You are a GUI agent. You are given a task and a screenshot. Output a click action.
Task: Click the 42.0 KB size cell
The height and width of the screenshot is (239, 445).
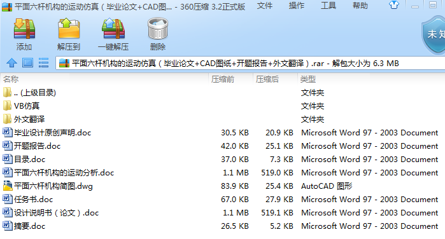[x=235, y=146]
